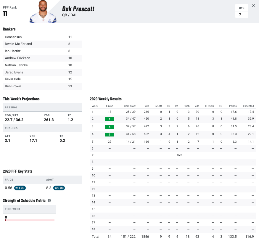Click the 37 / 57 completions cell
Image resolution: width=259 pixels, height=241 pixels.
(x=131, y=126)
